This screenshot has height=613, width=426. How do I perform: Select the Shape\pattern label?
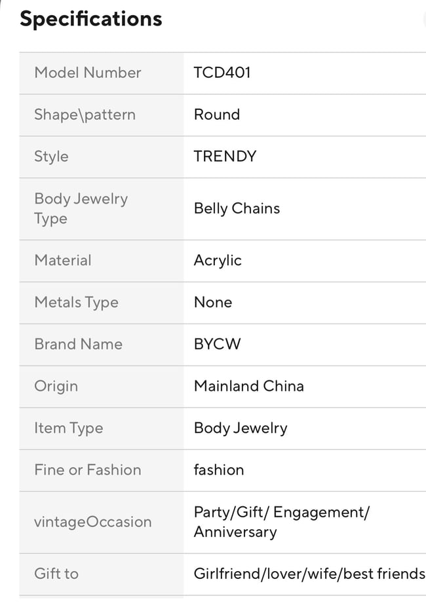tap(85, 115)
